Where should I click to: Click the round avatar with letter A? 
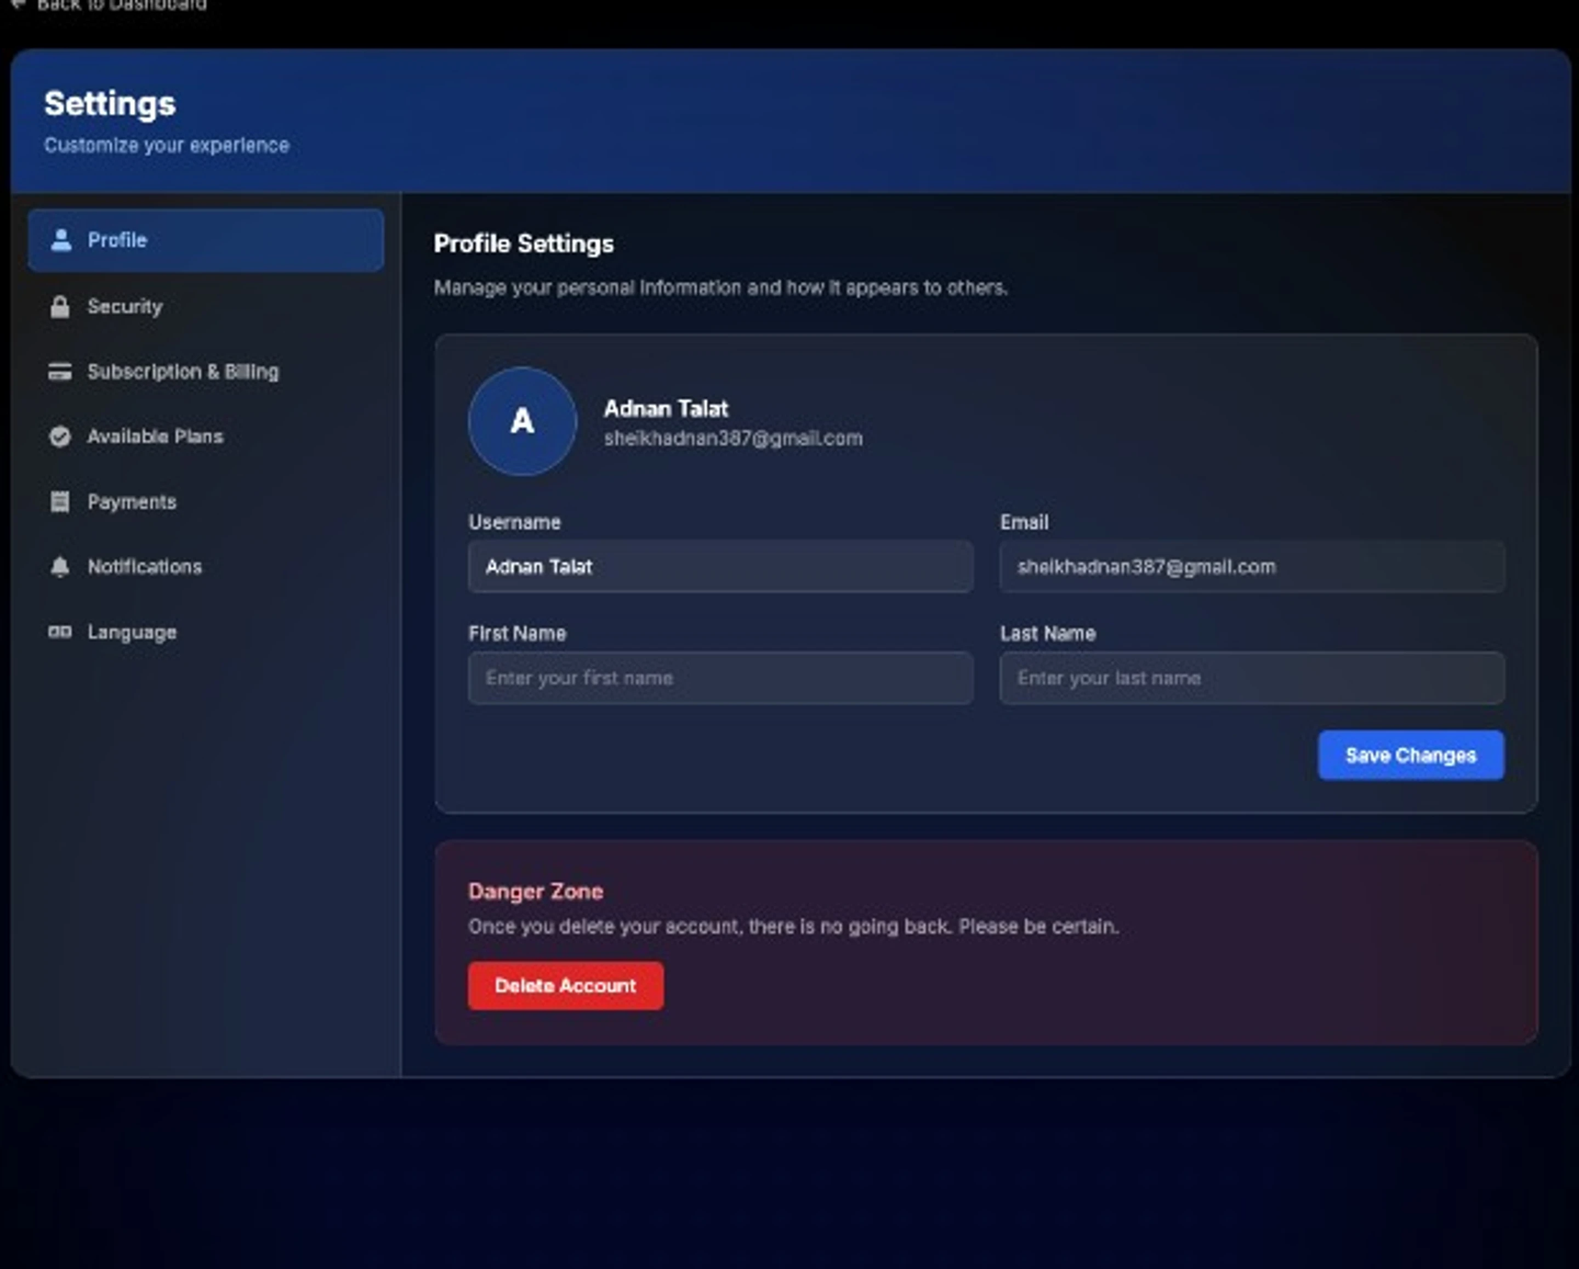point(522,421)
